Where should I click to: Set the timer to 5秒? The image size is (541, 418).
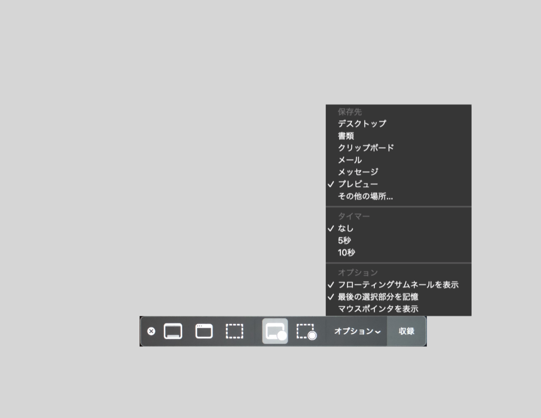coord(344,240)
